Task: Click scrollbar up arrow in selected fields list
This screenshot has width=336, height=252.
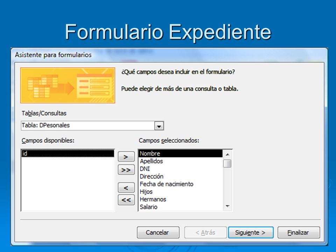Action: pos(227,154)
